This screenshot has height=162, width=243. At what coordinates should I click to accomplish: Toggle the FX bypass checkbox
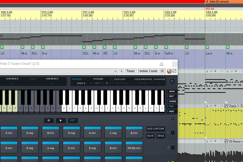pos(174,71)
